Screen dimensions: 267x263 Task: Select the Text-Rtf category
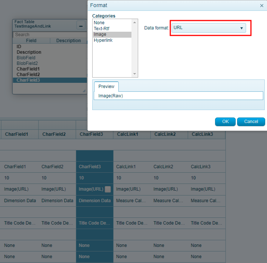102,28
